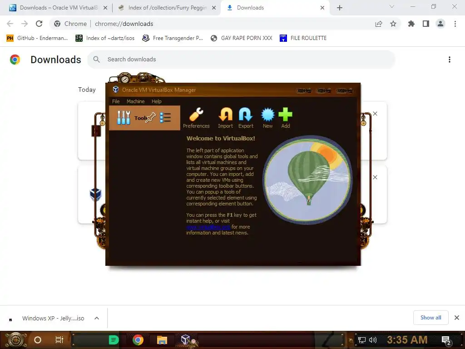Select the chrome Downloads tab
Viewport: 465px width, 349px height.
275,8
